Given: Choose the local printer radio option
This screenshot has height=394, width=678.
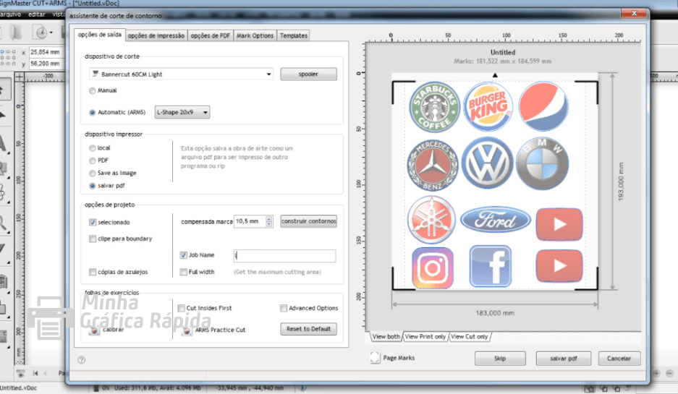Looking at the screenshot, I should pos(92,148).
